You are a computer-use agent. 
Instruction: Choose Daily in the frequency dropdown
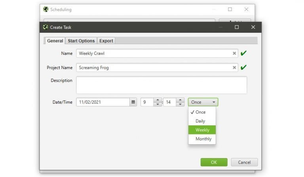[x=200, y=121]
